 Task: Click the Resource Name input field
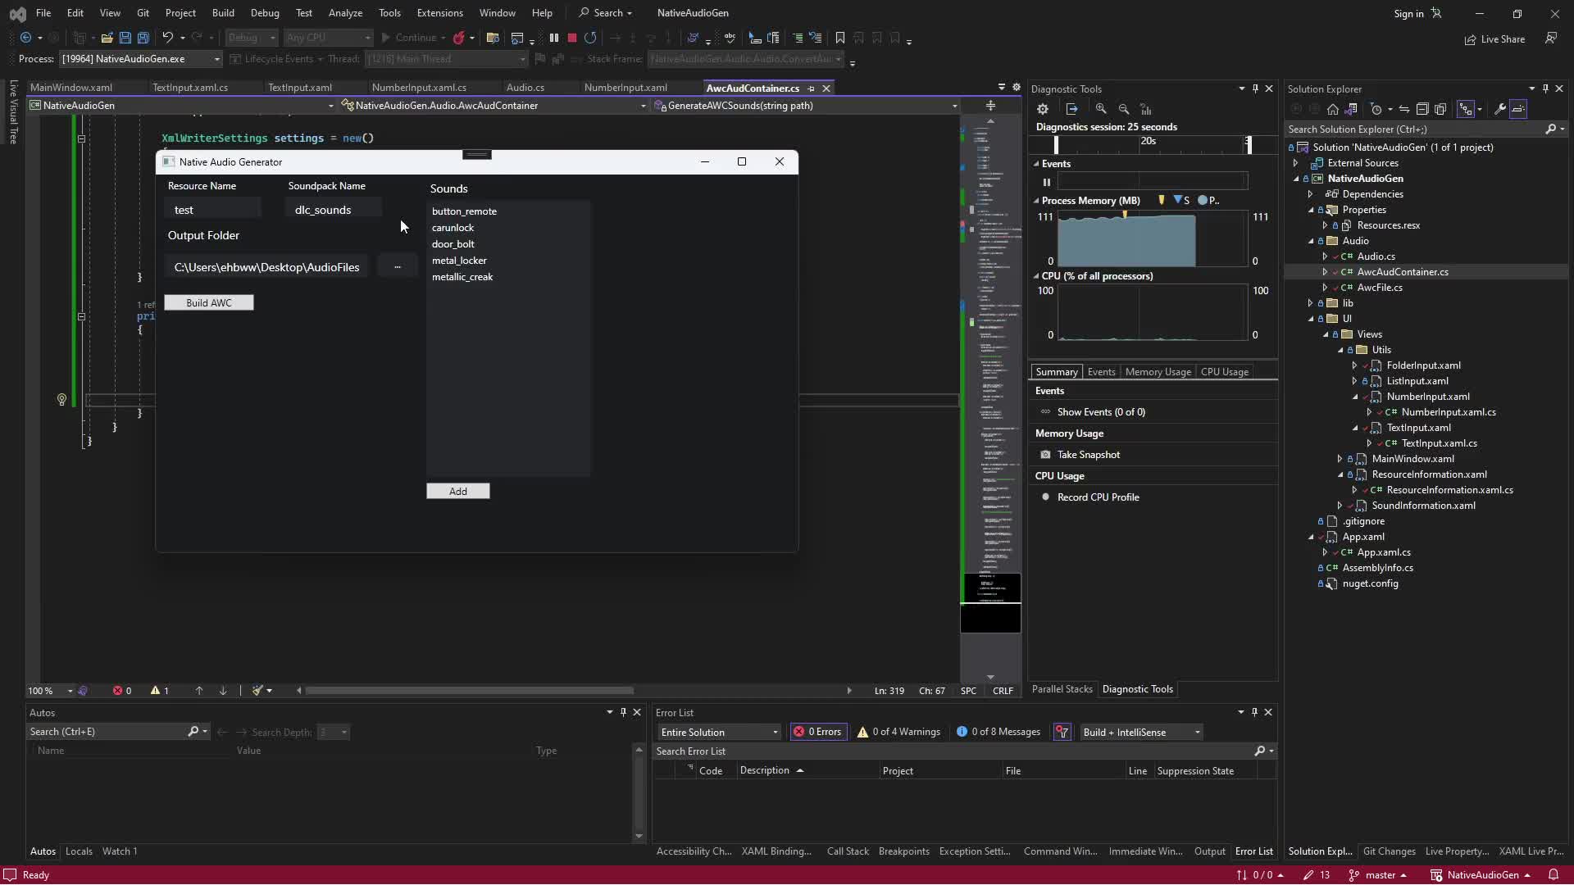point(213,210)
